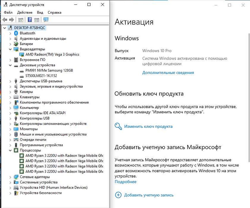Expand the Программные устройства node
Screen dimensions: 250x208
(10, 145)
